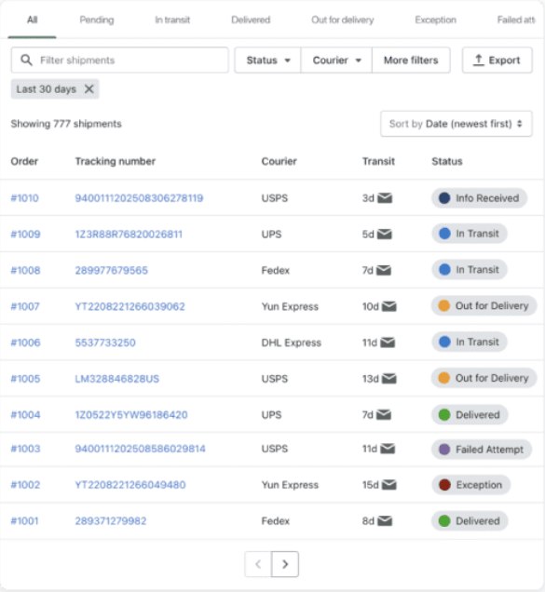Screen dimensions: 545x592
Task: Click the mail icon in order #1004 row
Action: tap(384, 414)
